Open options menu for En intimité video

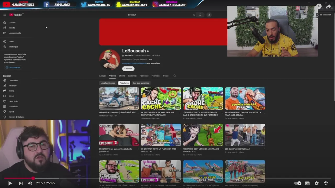click(x=138, y=149)
